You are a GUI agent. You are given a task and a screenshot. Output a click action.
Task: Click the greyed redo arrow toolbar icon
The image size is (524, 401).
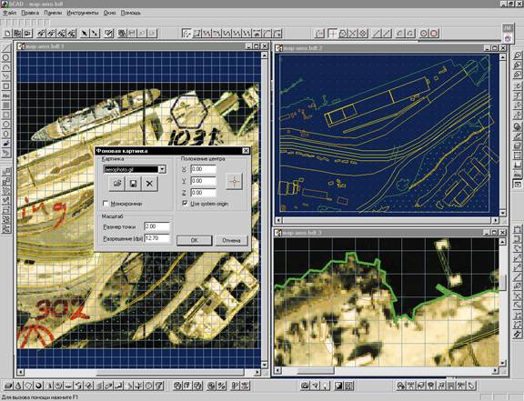tap(152, 33)
